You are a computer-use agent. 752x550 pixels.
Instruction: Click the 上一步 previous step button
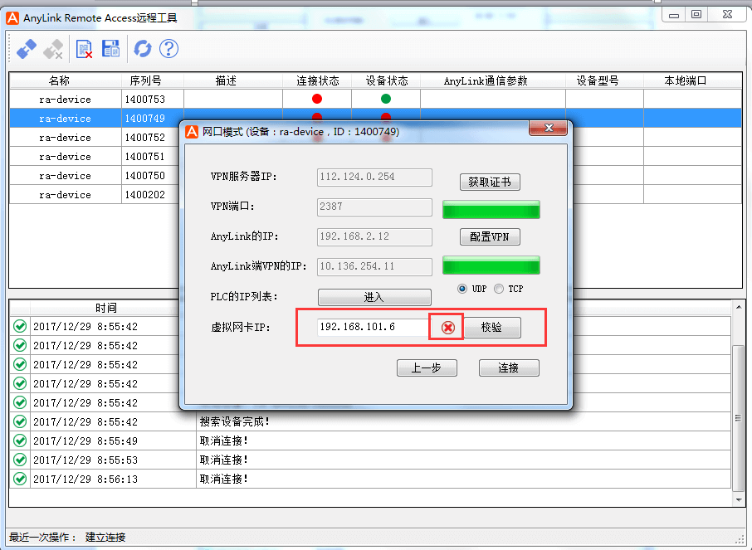tap(427, 368)
